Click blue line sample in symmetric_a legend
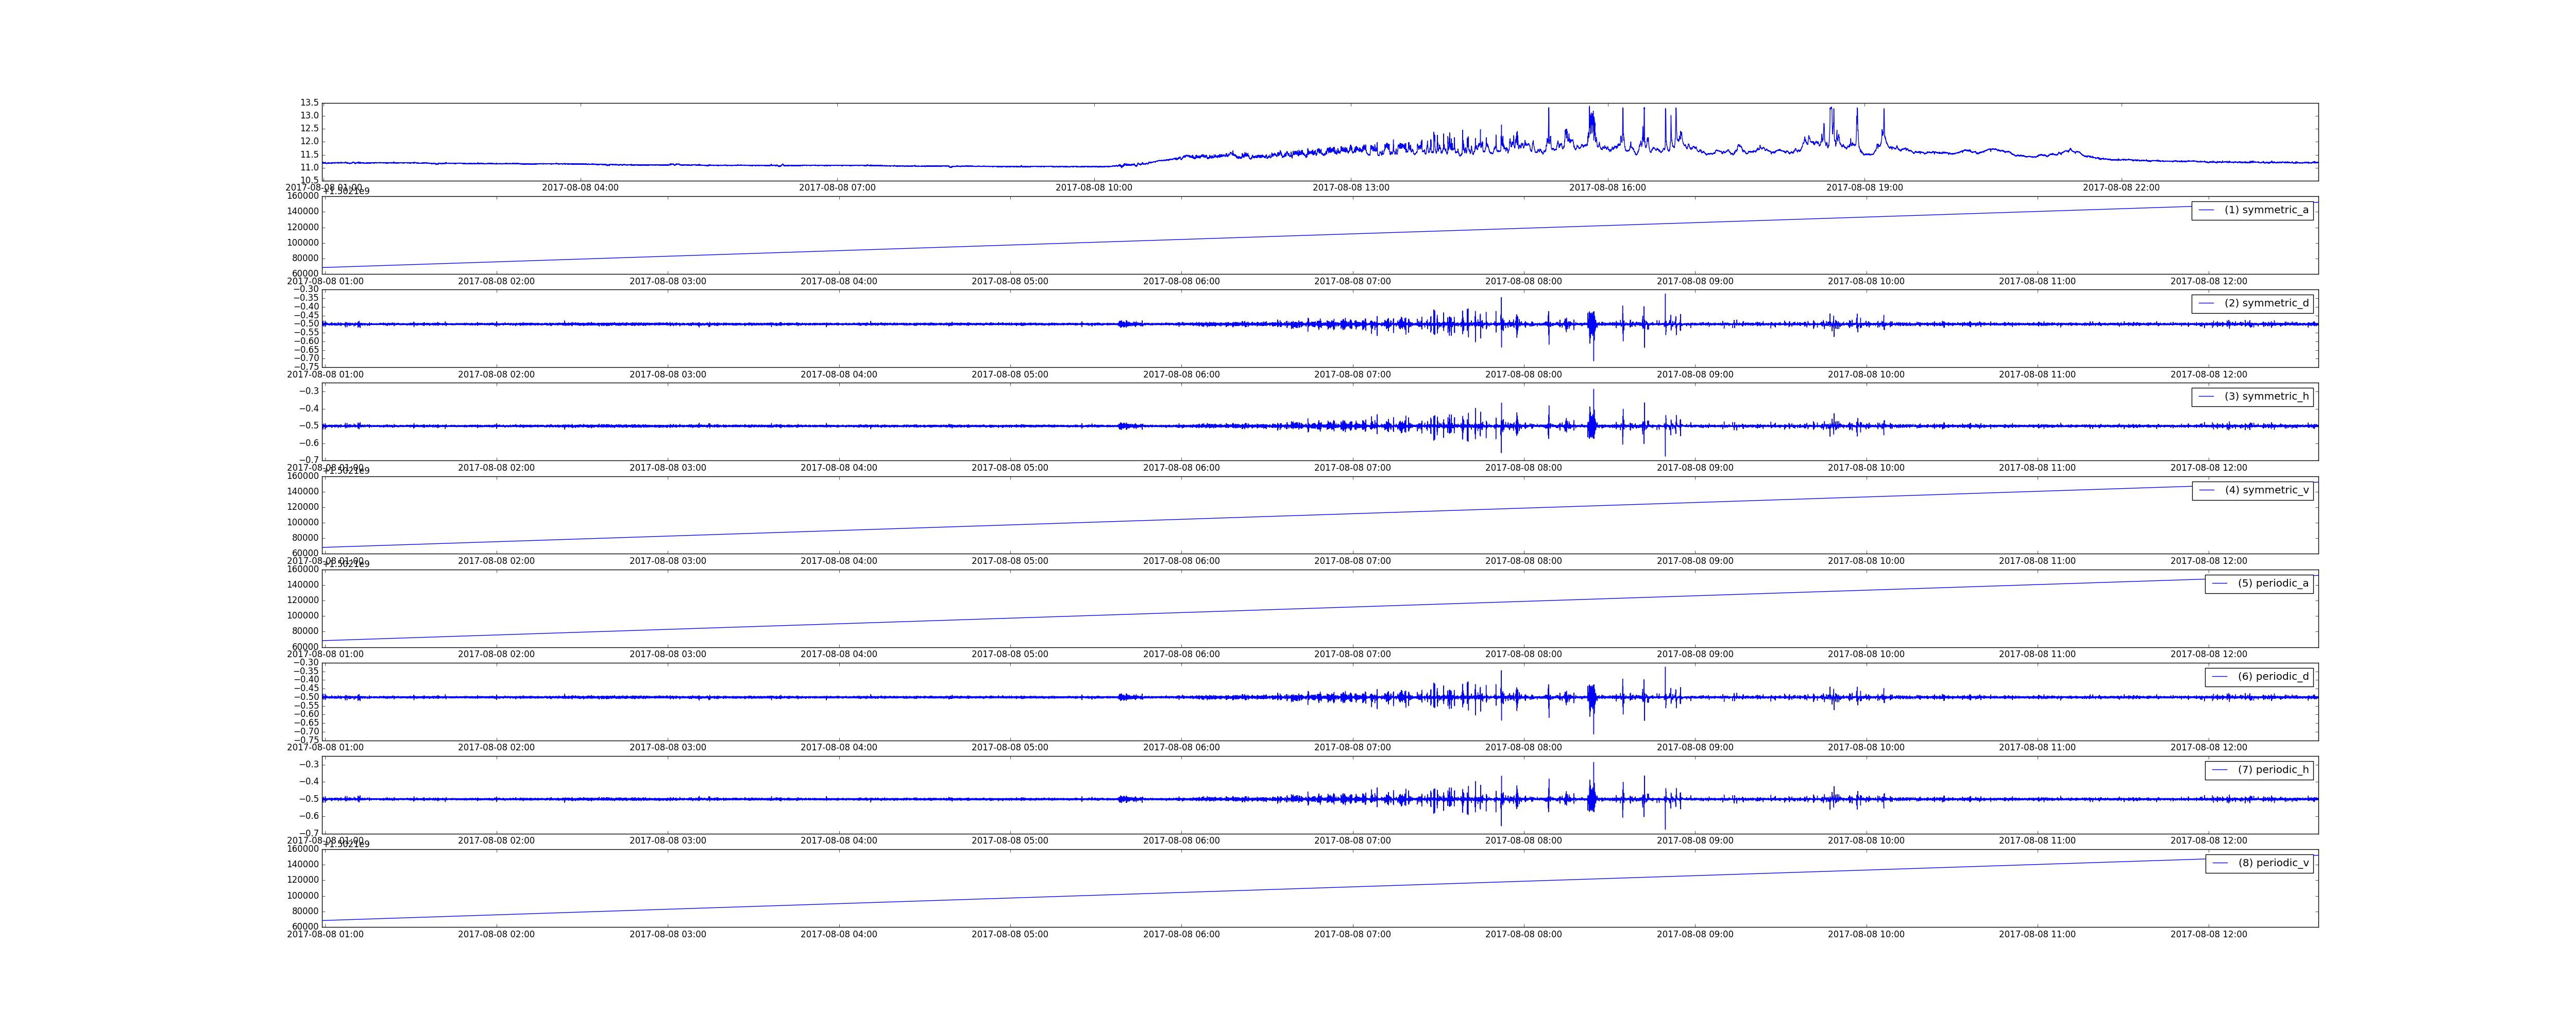 2207,210
